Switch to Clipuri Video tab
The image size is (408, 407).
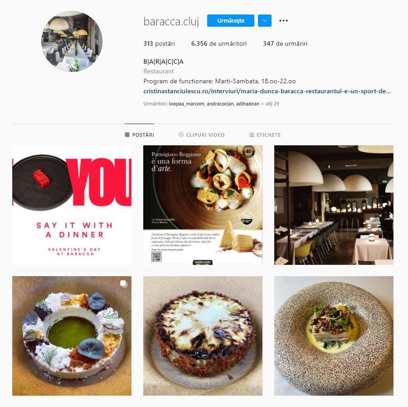point(201,134)
